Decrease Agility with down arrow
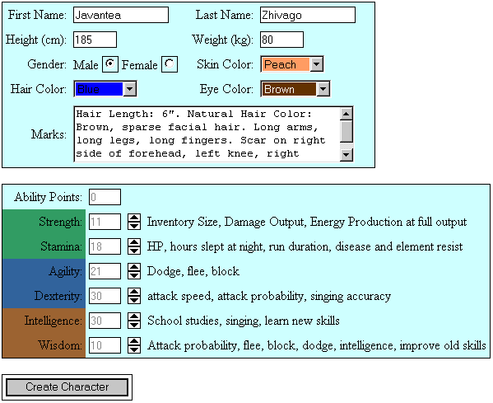Viewport: 493px width, 403px height. point(134,275)
